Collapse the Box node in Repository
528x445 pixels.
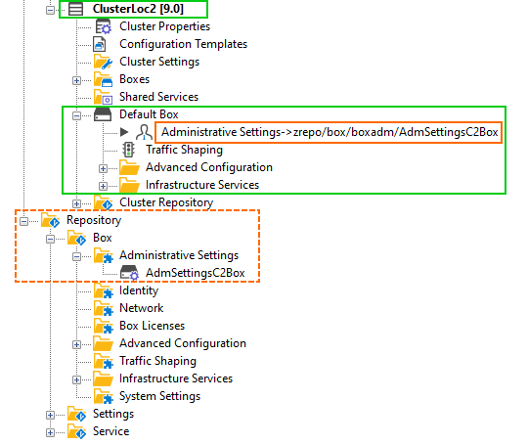50,239
